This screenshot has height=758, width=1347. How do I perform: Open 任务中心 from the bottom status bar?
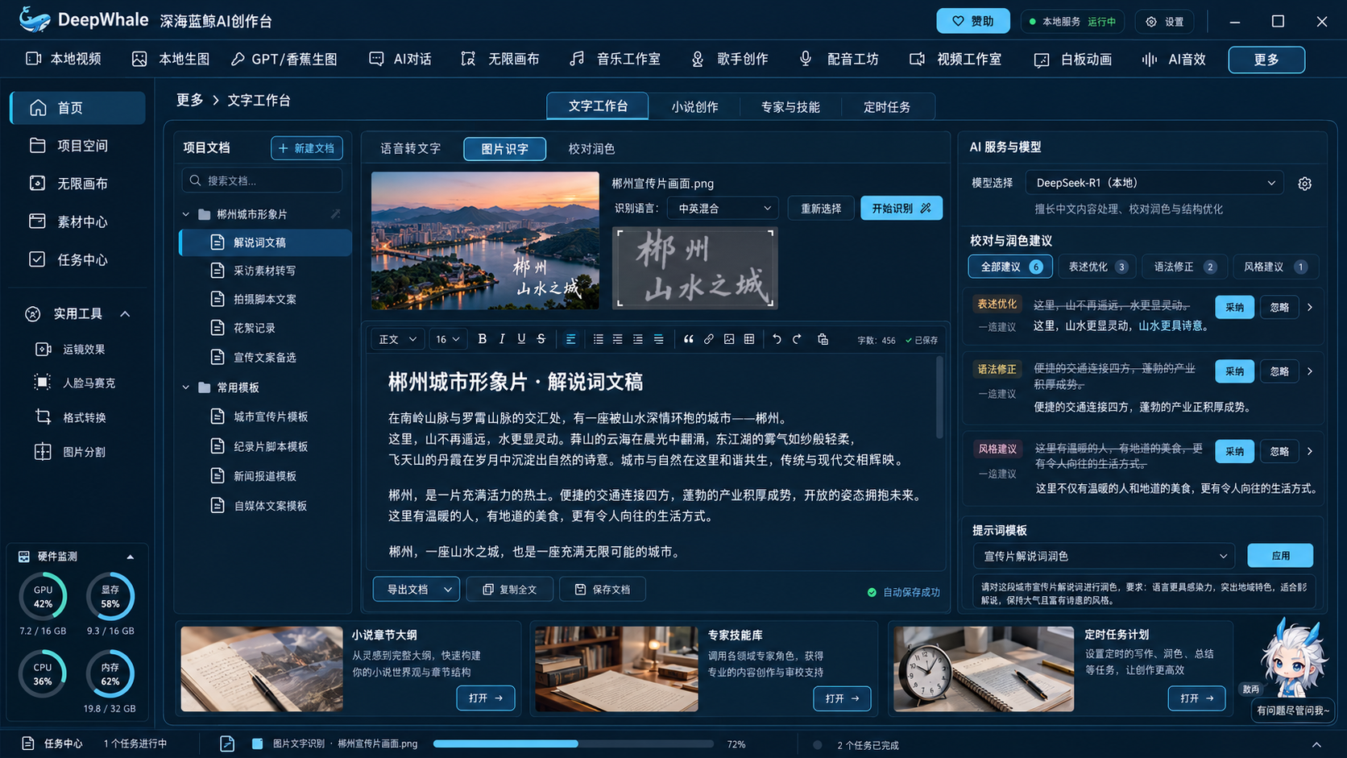coord(52,744)
